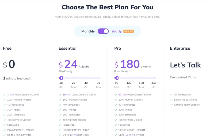This screenshot has height=136, width=214.
Task: Click checkmark beside Free TalkingPhoto Upload
Action: pyautogui.click(x=4, y=120)
